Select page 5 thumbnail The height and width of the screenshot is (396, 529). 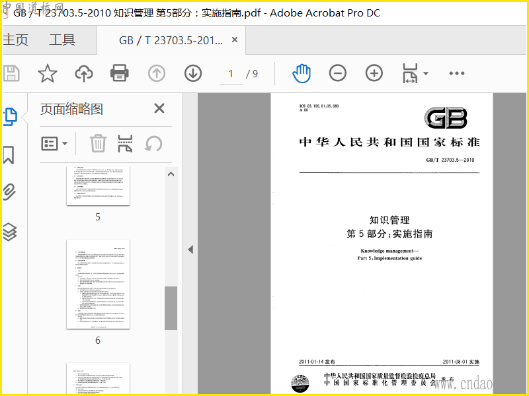98,186
